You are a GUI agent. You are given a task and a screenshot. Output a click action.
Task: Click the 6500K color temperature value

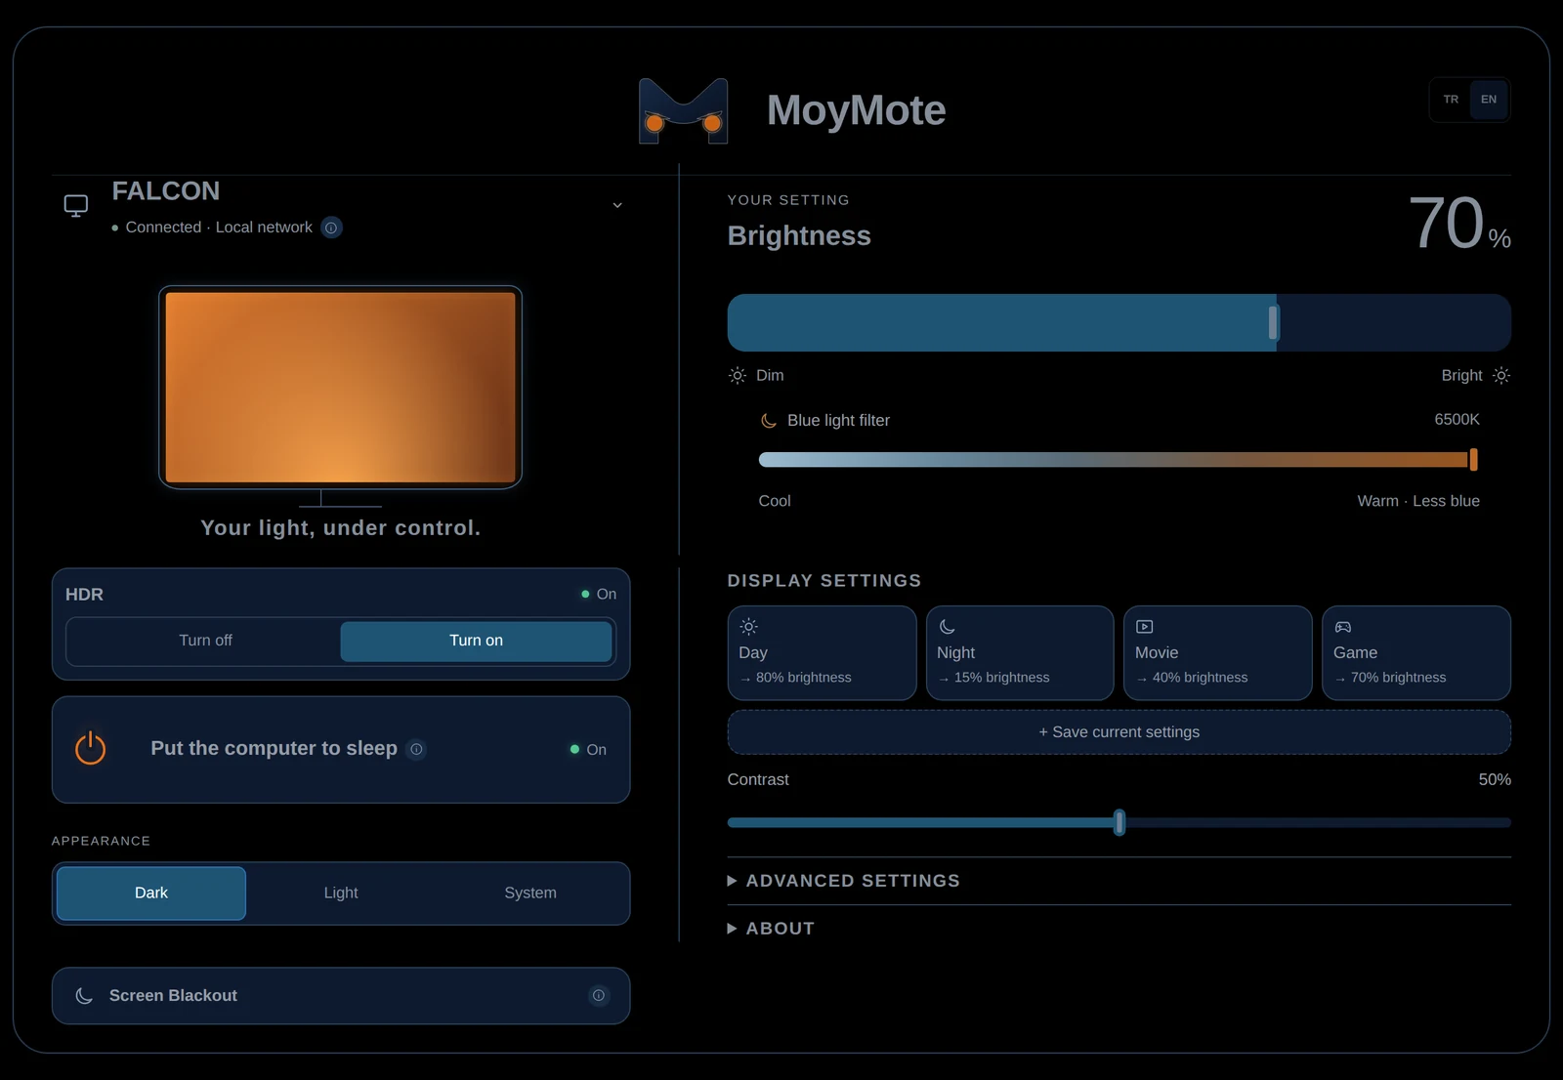pyautogui.click(x=1457, y=419)
